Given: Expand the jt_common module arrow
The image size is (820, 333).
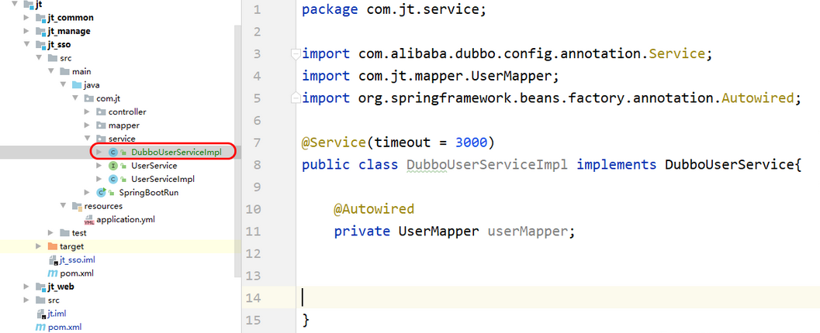Looking at the screenshot, I should pyautogui.click(x=26, y=18).
